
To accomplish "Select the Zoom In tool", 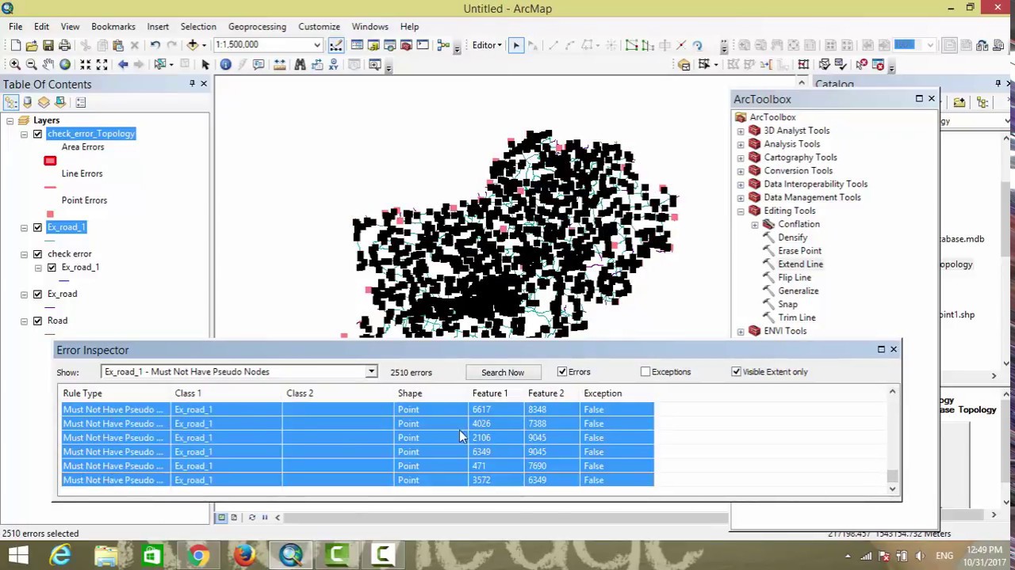I will tap(16, 65).
